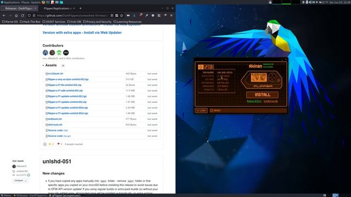Screen dimensions: 351x197
Task: Click Install from file link in qFlipper
Action: click(x=270, y=101)
